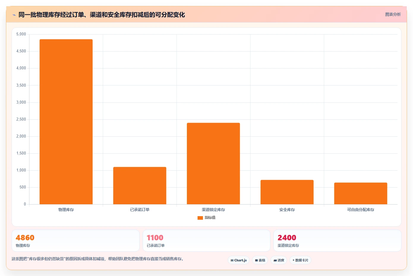
Task: Click the 2400 渠道锁定库存 stat card
Action: pos(337,241)
